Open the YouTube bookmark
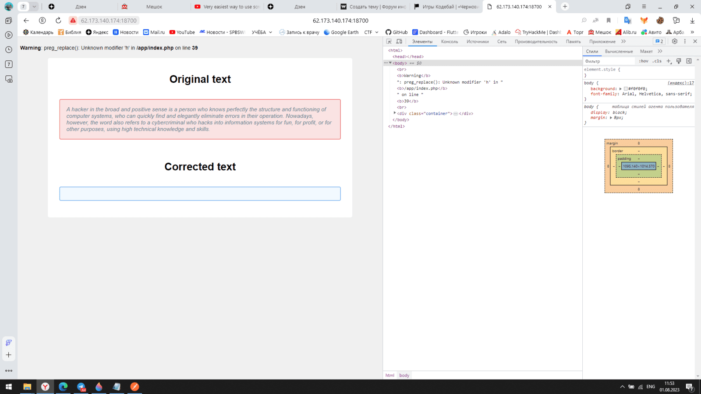 [182, 32]
